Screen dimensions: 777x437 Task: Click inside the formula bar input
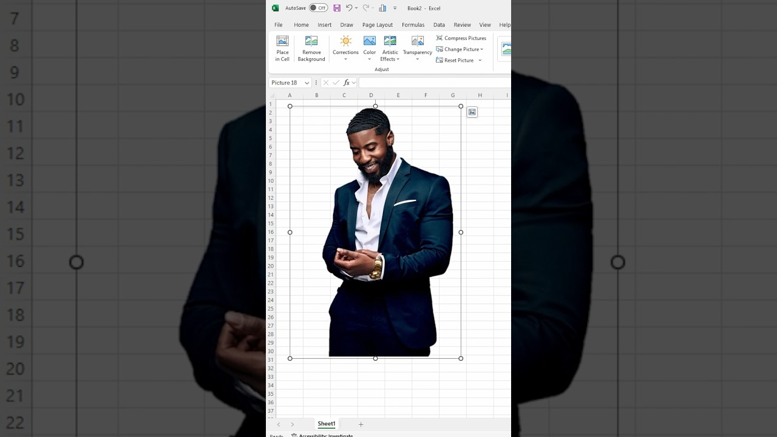tap(435, 83)
